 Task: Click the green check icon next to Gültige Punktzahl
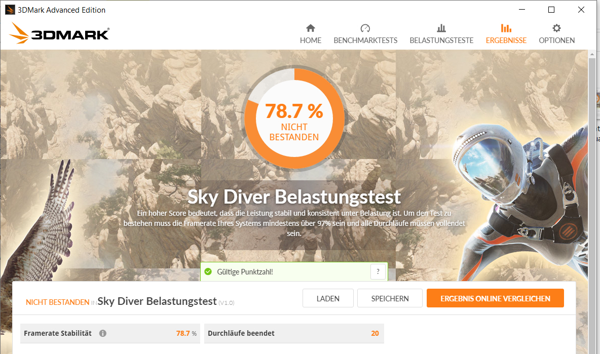coord(208,272)
